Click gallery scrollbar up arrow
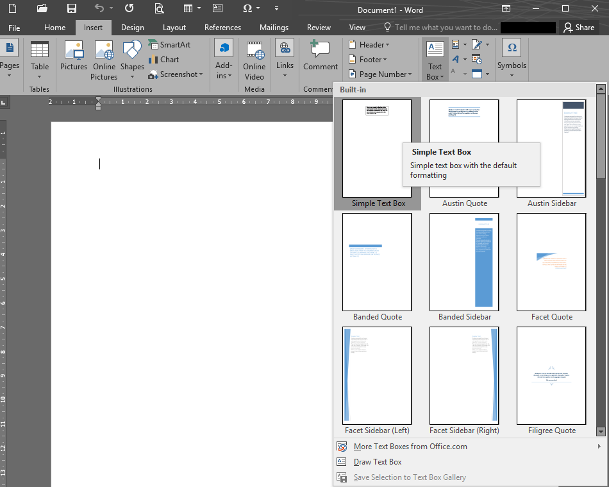 point(601,89)
